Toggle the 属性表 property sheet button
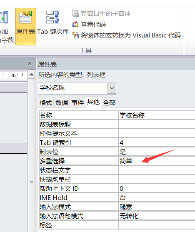The height and width of the screenshot is (232, 195). coord(26,27)
